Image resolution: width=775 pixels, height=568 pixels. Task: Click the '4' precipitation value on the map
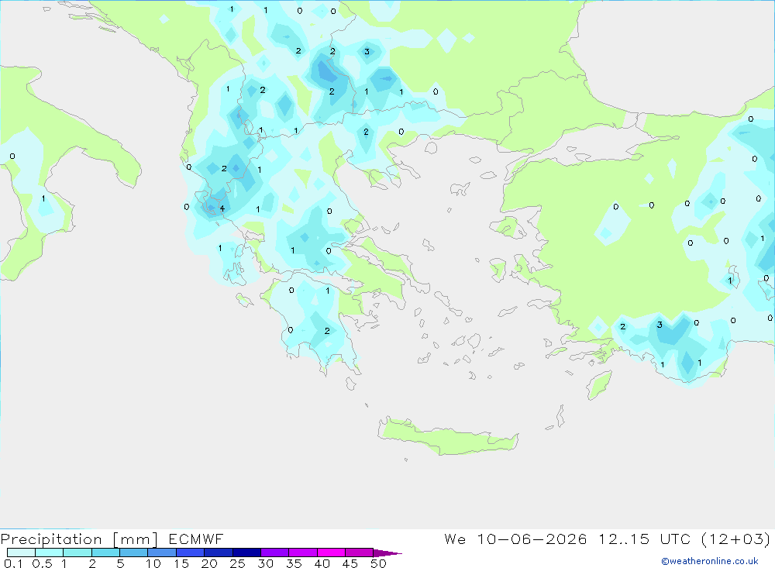click(222, 208)
